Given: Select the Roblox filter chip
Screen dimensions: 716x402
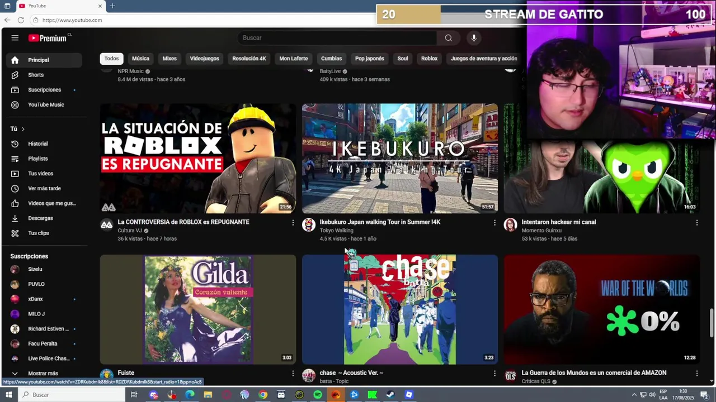Looking at the screenshot, I should [x=429, y=59].
